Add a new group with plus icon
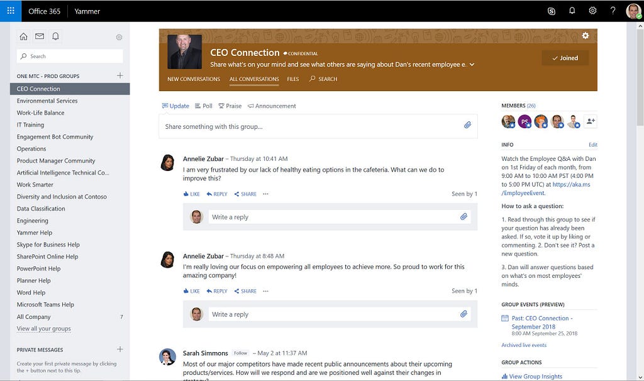The image size is (644, 381). click(x=119, y=75)
